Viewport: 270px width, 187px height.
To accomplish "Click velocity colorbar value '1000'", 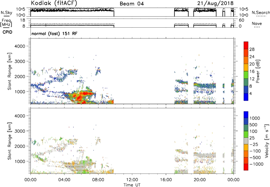I will click(255, 118).
